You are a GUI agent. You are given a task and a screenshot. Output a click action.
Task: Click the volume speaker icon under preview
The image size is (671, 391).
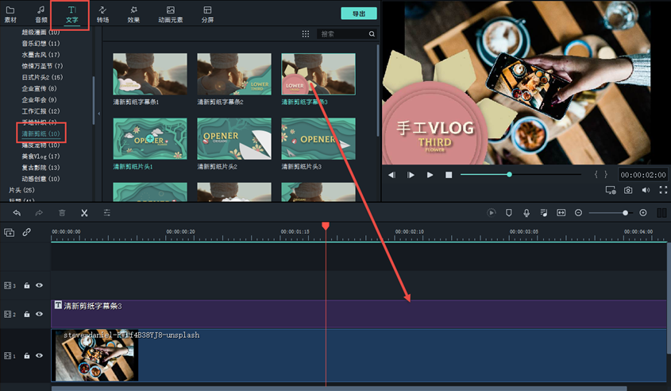(x=645, y=191)
